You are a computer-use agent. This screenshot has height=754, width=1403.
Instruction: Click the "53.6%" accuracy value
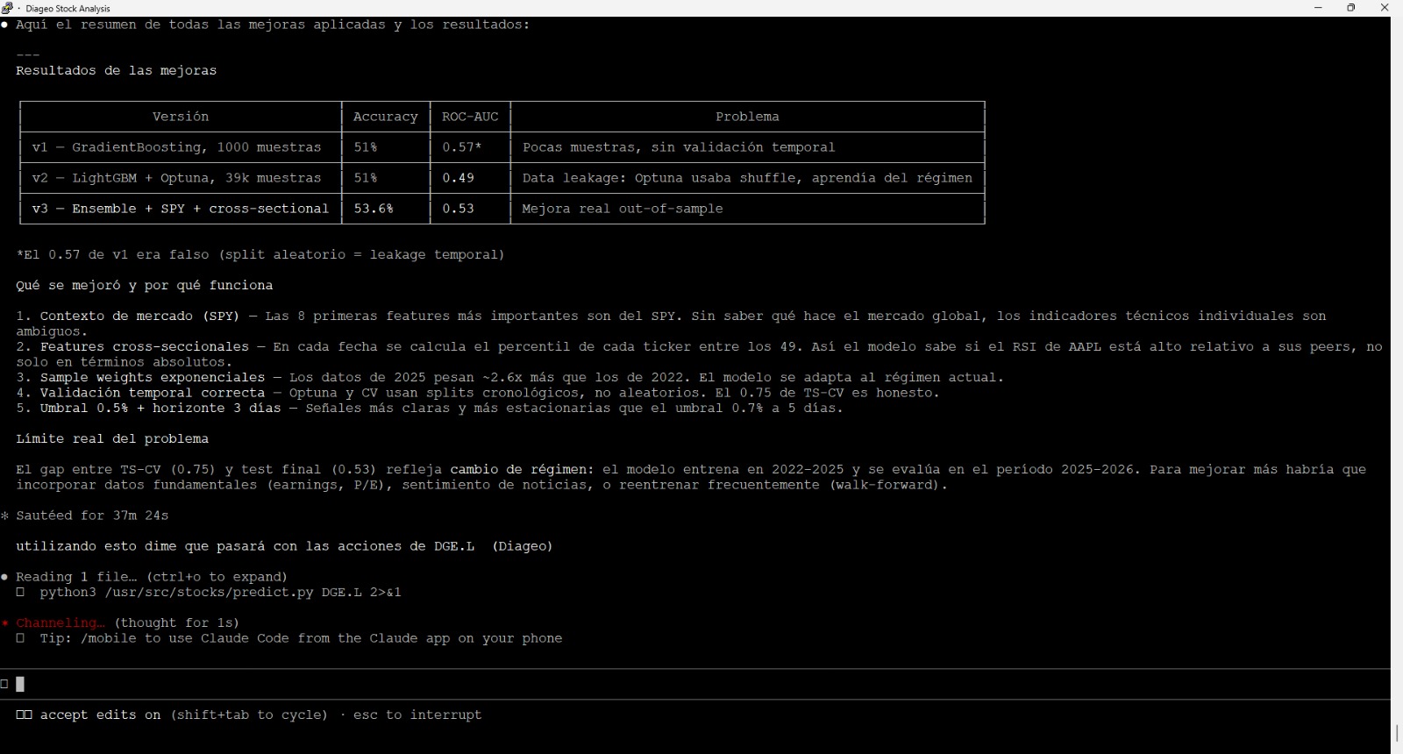click(374, 209)
